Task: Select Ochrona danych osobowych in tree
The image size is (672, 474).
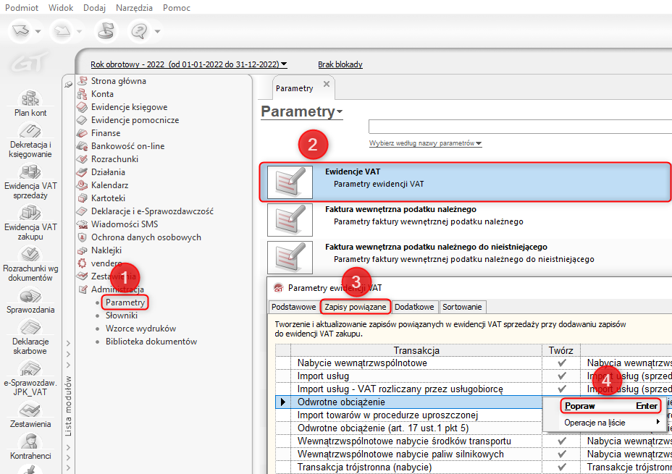Action: click(x=146, y=237)
